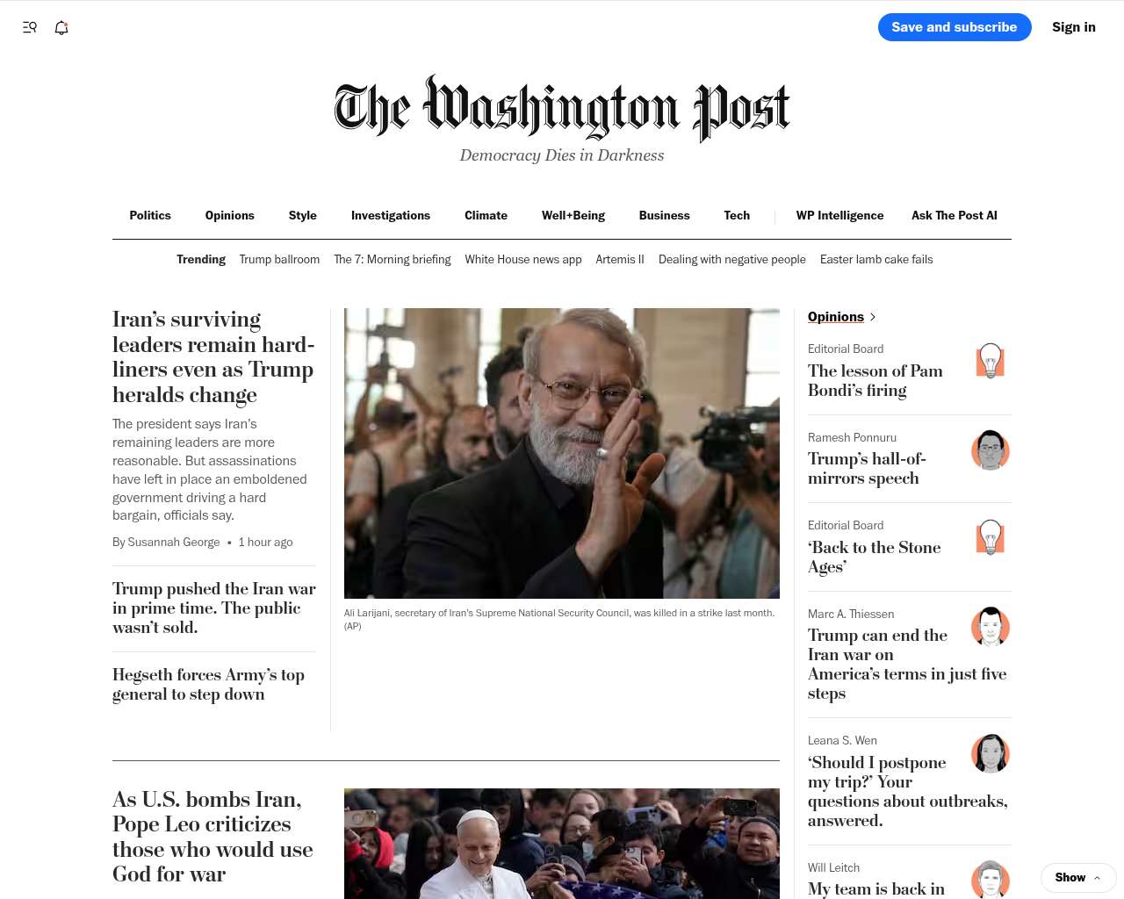Open trending topic Artemis II

tap(620, 259)
